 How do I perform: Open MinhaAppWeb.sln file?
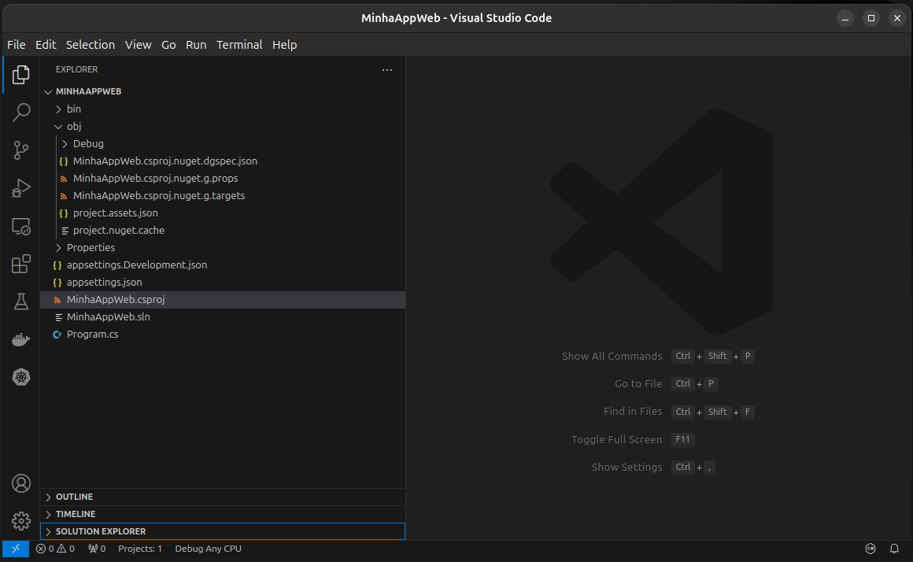point(223,317)
